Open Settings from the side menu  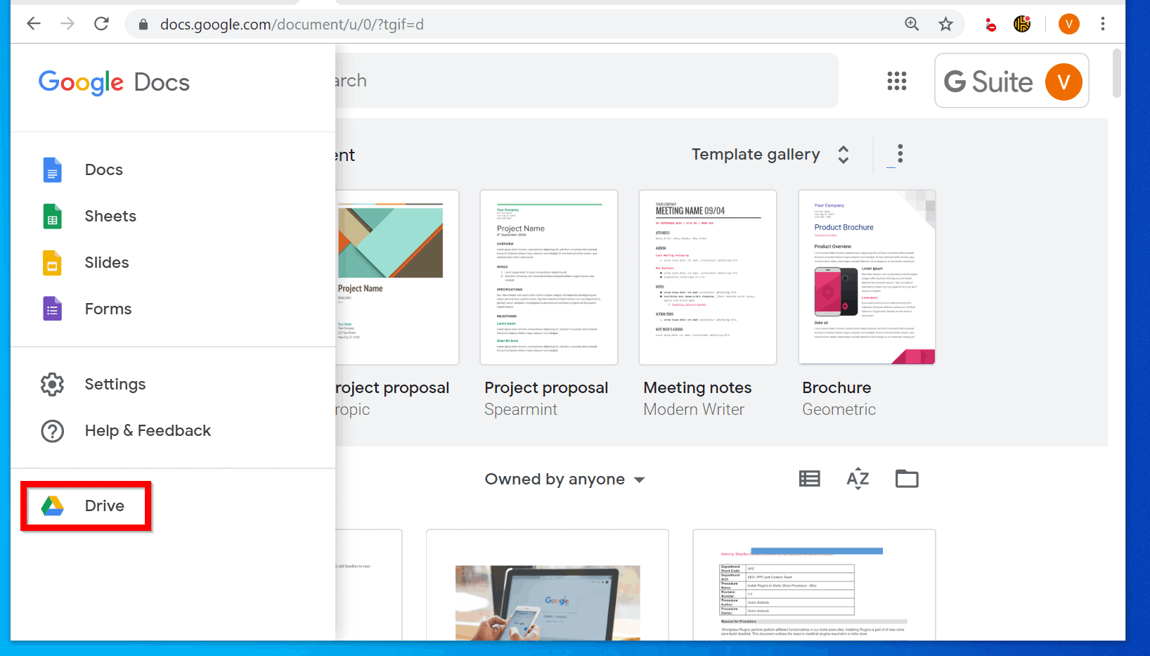point(115,385)
